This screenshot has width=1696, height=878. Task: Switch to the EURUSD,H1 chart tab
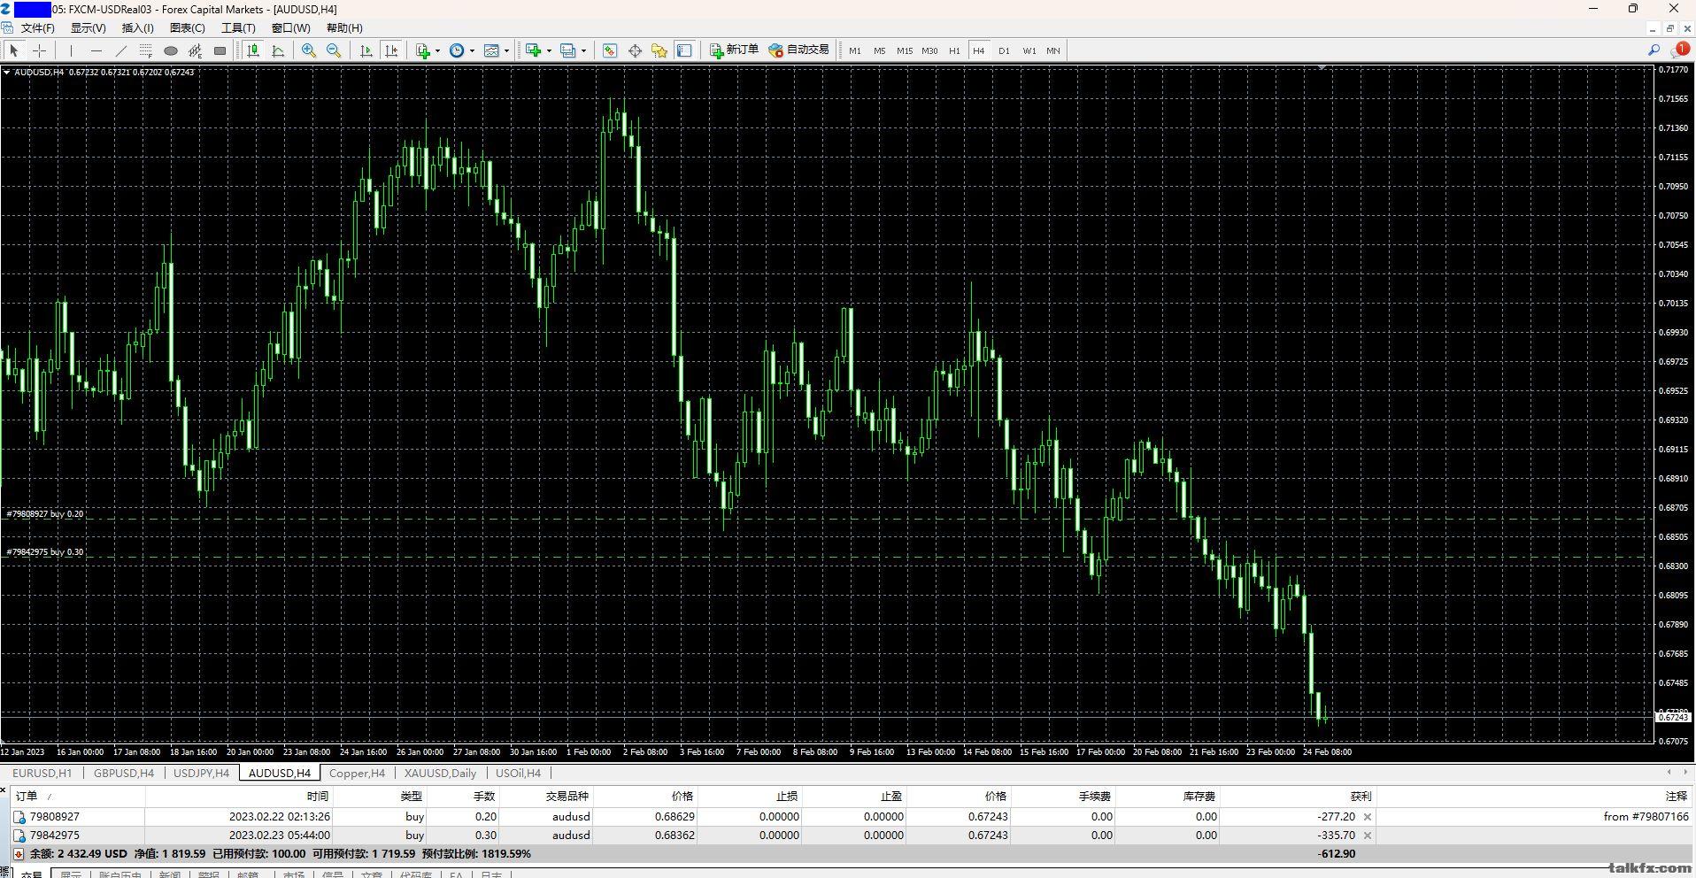pyautogui.click(x=42, y=774)
